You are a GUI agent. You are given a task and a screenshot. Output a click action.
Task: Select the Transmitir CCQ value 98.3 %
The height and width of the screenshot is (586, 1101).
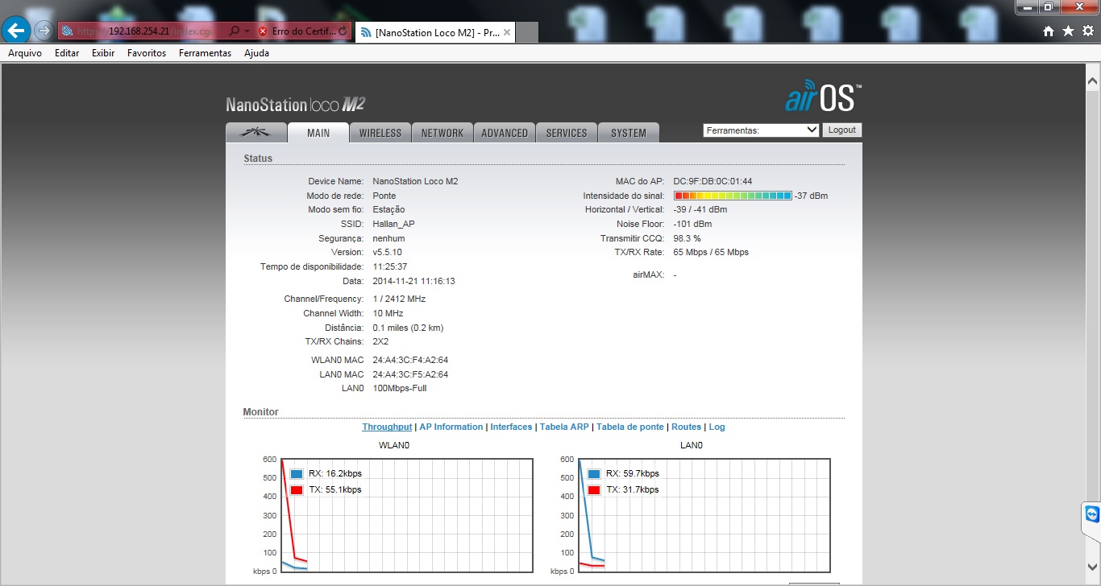[687, 238]
